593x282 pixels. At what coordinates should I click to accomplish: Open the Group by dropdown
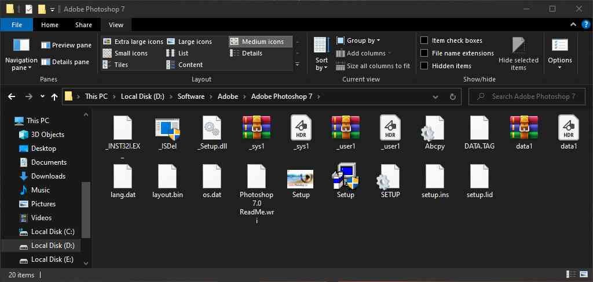358,40
